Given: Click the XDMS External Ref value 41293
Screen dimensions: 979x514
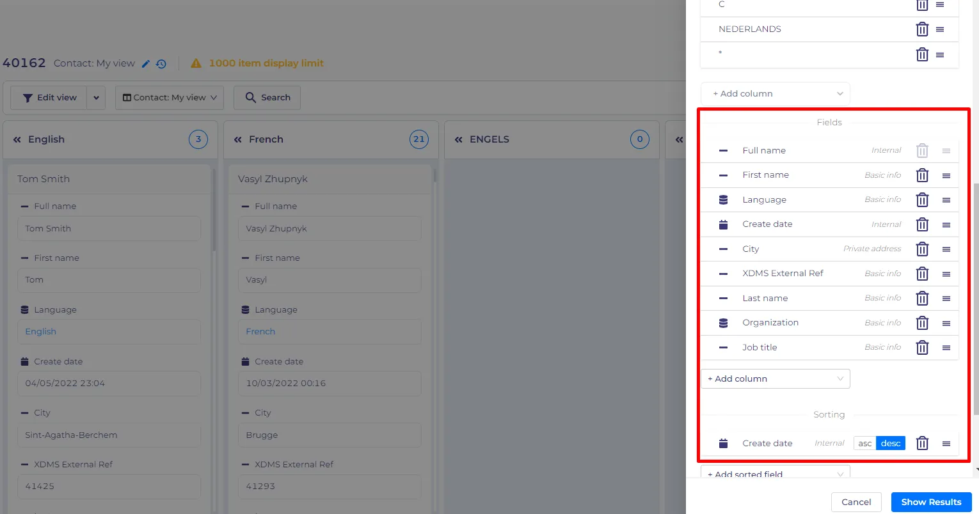Looking at the screenshot, I should click(x=330, y=486).
